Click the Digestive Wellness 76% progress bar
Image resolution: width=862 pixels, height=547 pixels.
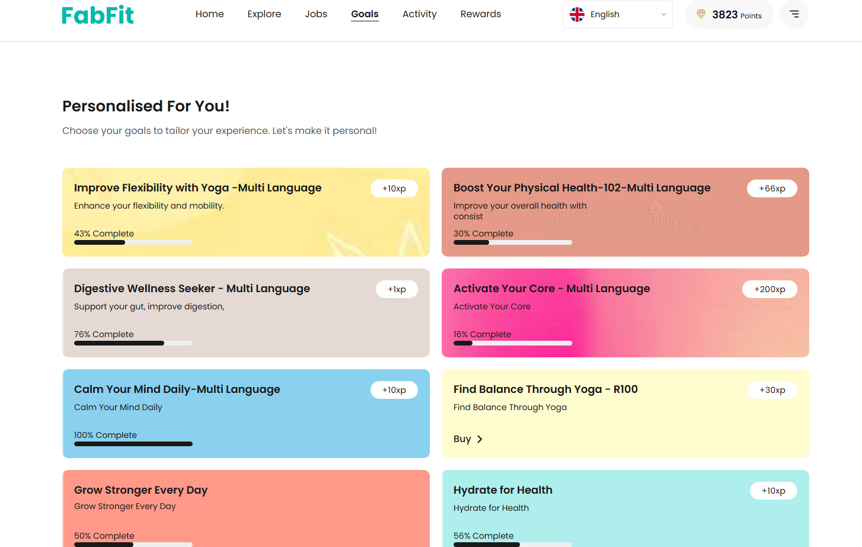tap(133, 343)
